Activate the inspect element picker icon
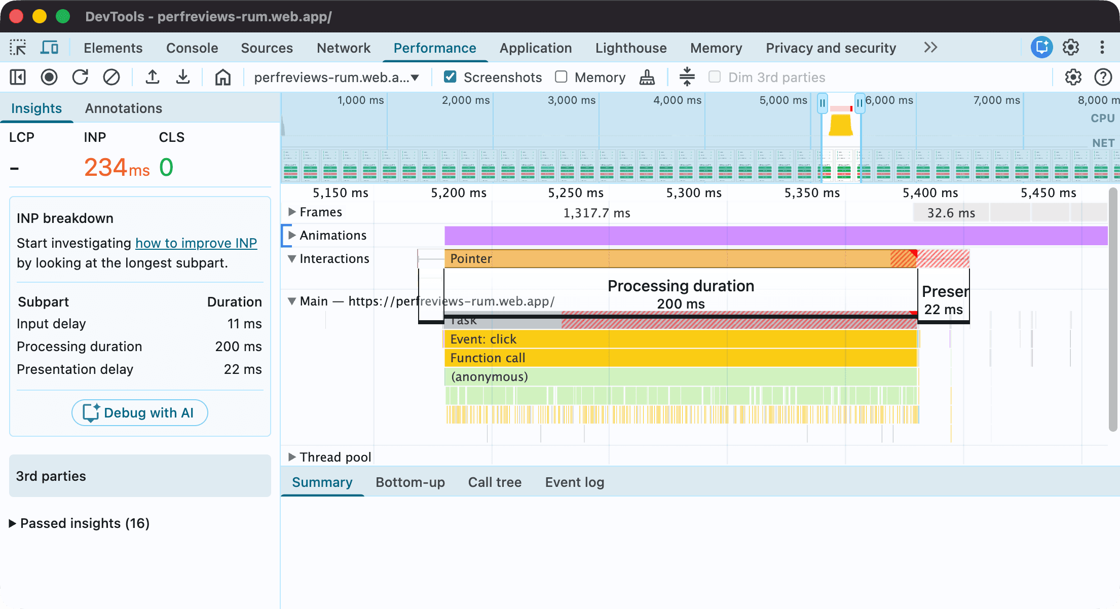This screenshot has height=609, width=1120. [x=18, y=48]
